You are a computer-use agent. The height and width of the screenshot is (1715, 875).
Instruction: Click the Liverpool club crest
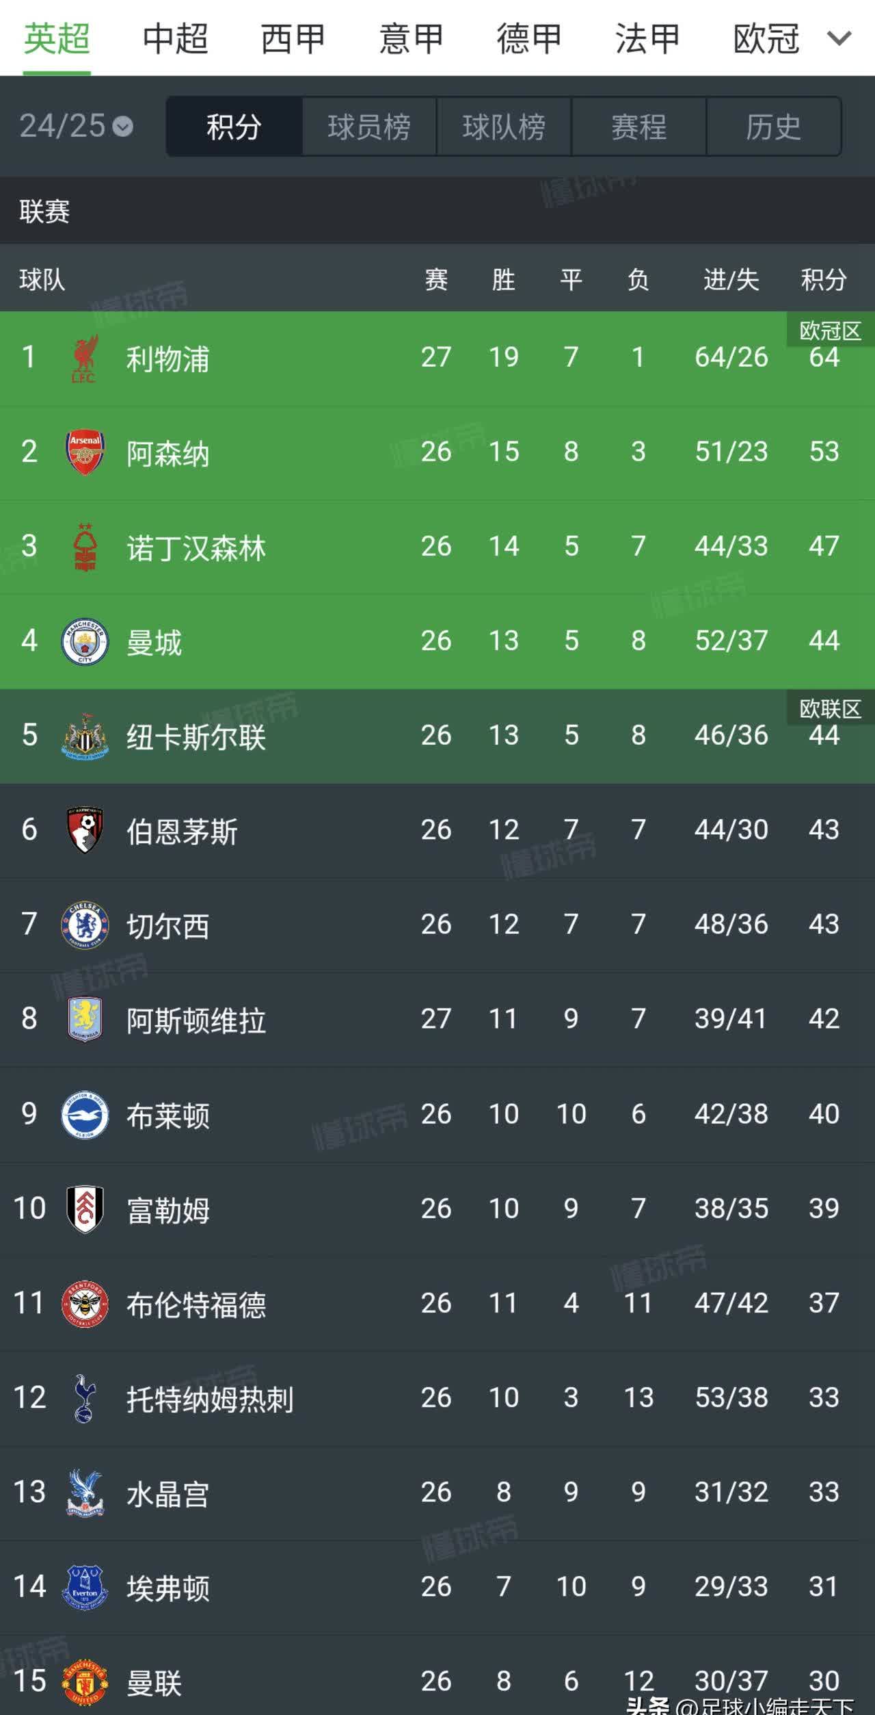click(x=85, y=357)
